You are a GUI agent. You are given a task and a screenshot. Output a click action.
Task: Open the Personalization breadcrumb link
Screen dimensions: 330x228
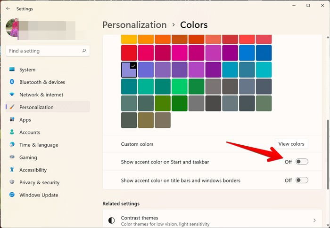coord(134,25)
